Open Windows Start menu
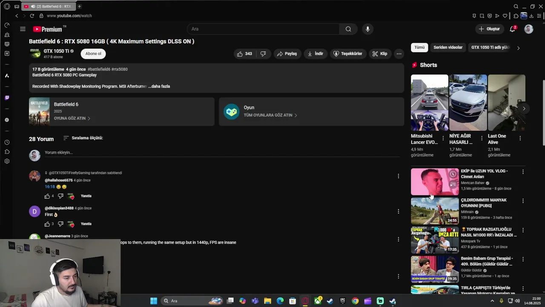The height and width of the screenshot is (307, 545). (x=154, y=301)
